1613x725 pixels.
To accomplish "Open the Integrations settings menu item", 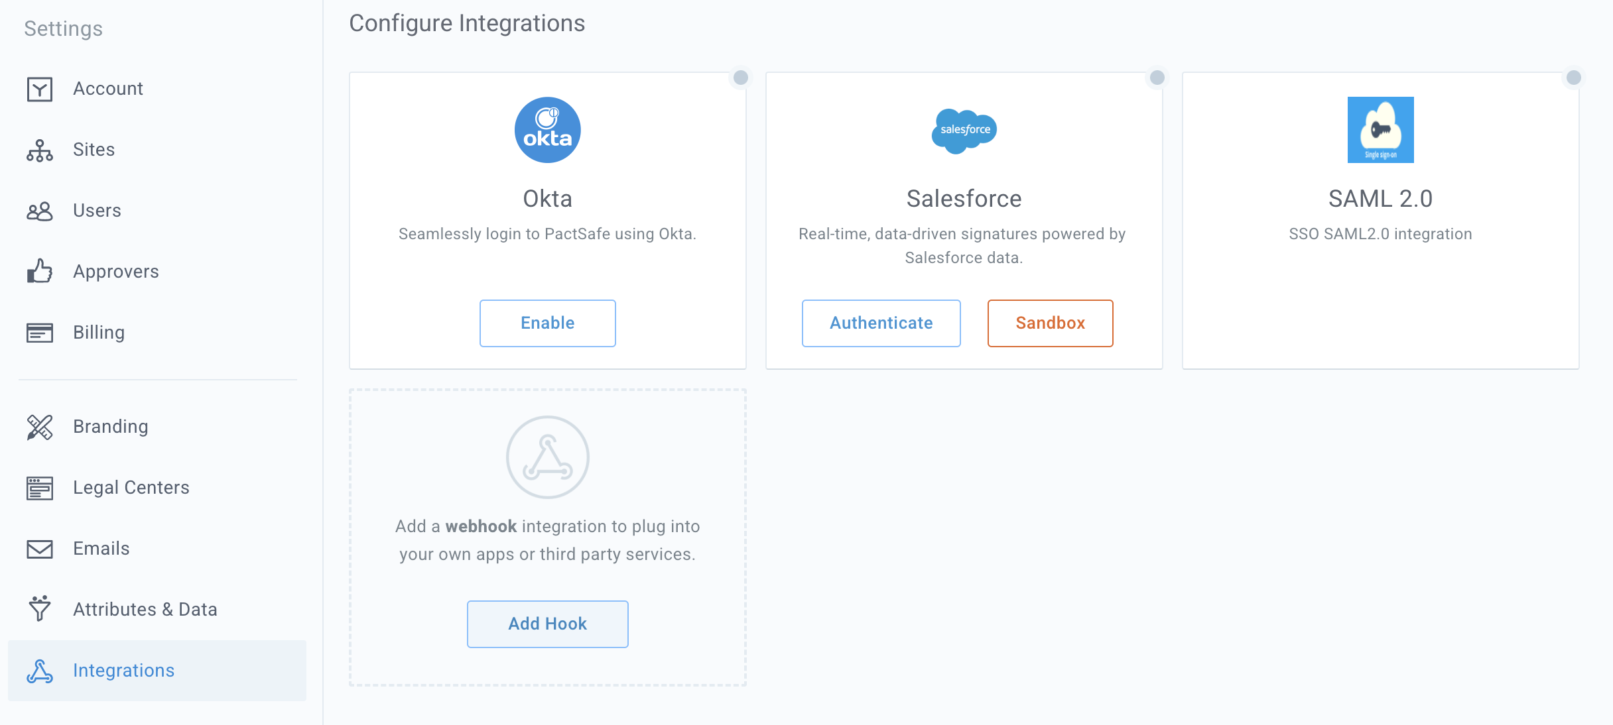I will click(x=124, y=670).
